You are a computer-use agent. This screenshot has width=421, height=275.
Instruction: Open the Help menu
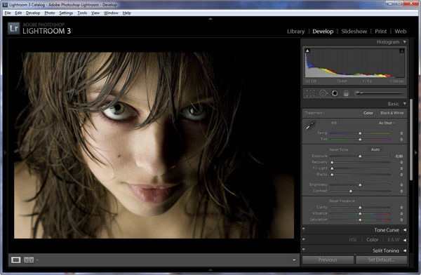[127, 13]
